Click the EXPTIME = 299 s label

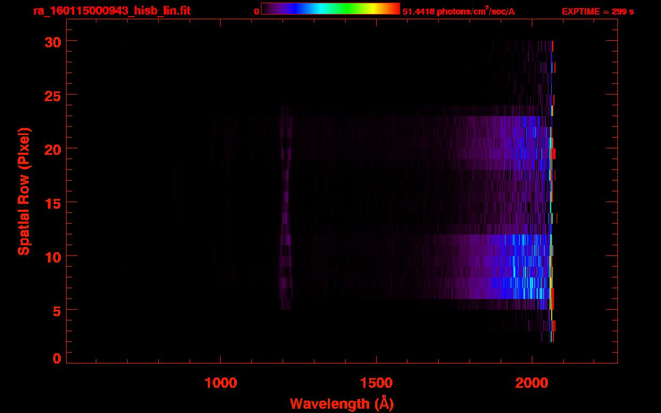tap(597, 11)
